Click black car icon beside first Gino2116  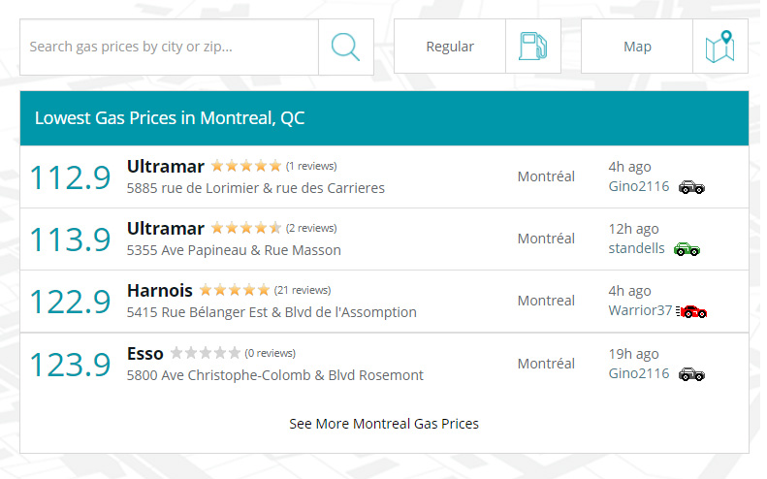[691, 187]
